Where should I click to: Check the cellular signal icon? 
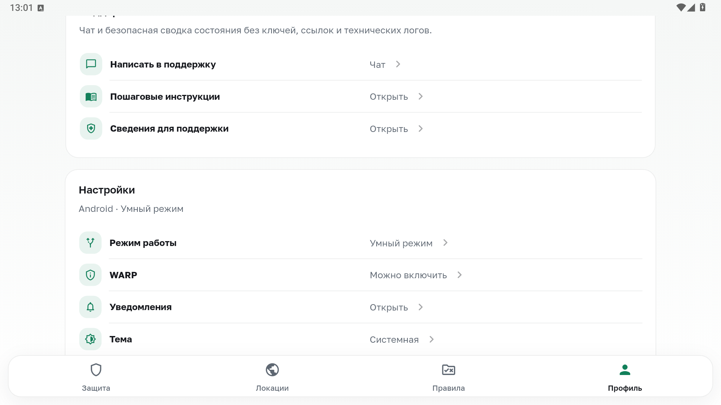(x=691, y=7)
